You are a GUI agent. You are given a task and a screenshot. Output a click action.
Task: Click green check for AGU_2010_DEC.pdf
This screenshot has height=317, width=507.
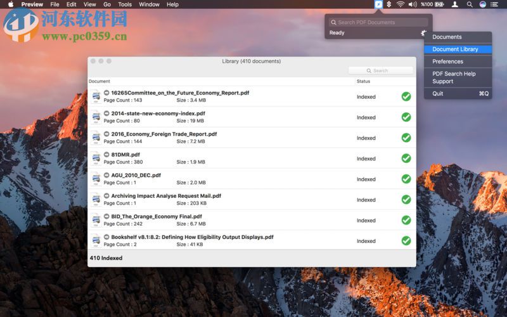406,179
